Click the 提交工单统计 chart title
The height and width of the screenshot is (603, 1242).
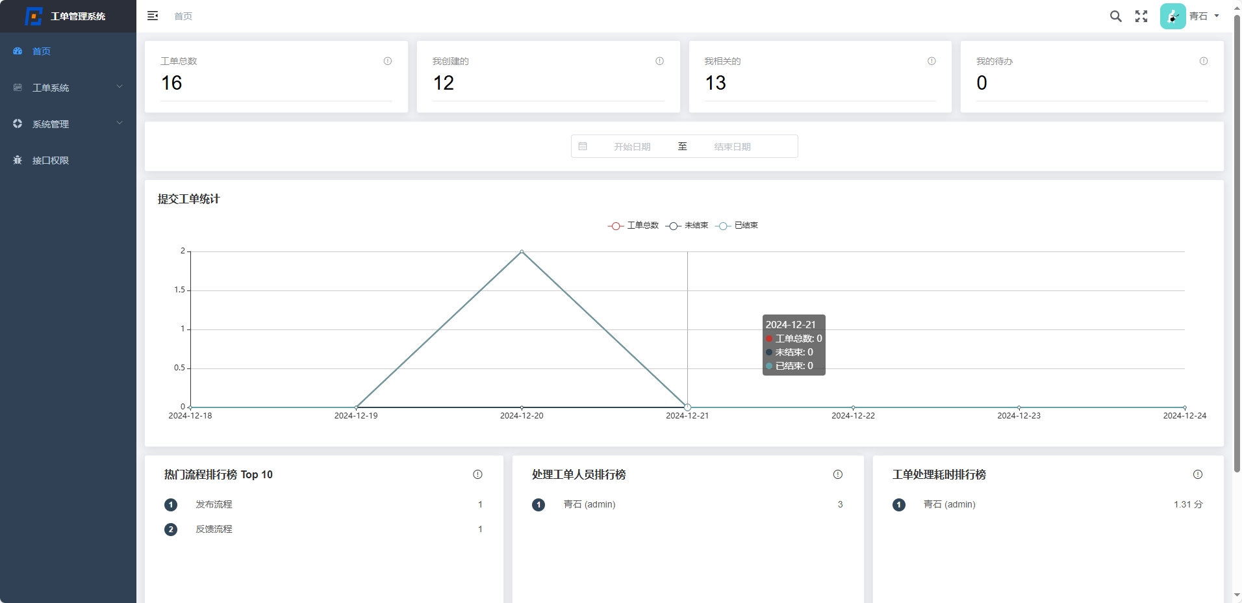click(189, 199)
